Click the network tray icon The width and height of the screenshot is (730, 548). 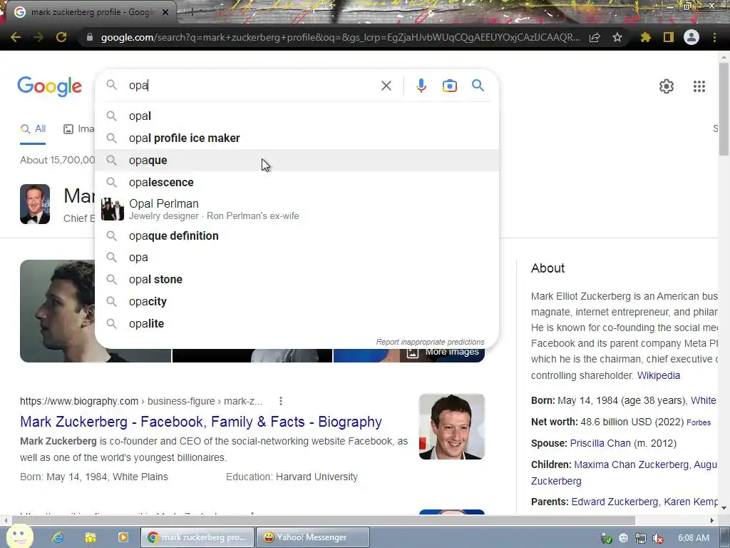click(x=641, y=538)
